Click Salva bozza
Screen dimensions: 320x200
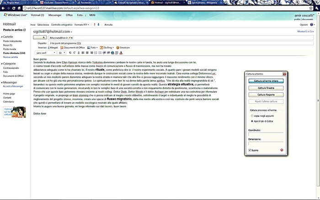(43, 25)
